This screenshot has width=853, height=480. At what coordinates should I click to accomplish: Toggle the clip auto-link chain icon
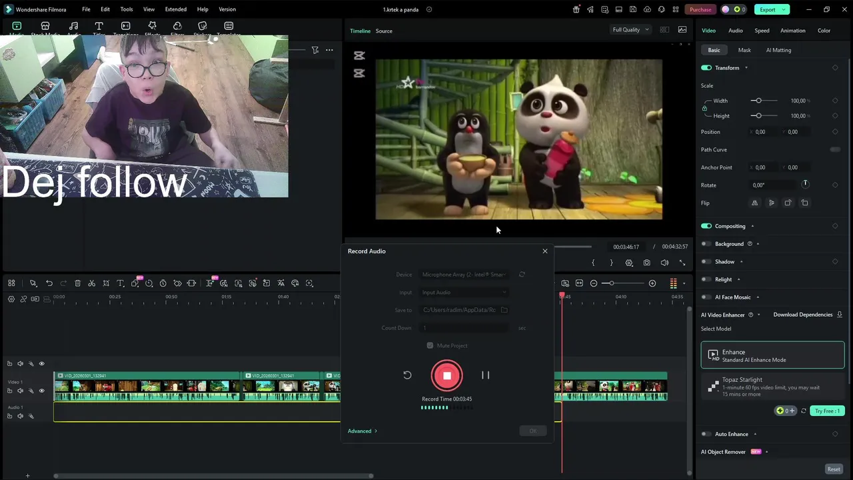tap(23, 299)
